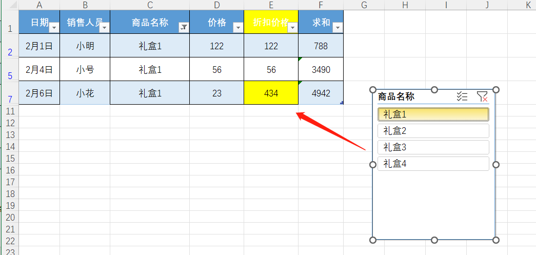Select row 20 header
The height and width of the screenshot is (255, 536).
pos(10,217)
